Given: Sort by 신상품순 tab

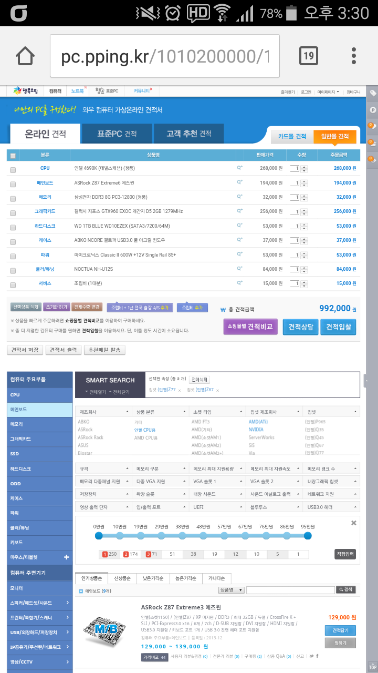Looking at the screenshot, I should coord(123,578).
